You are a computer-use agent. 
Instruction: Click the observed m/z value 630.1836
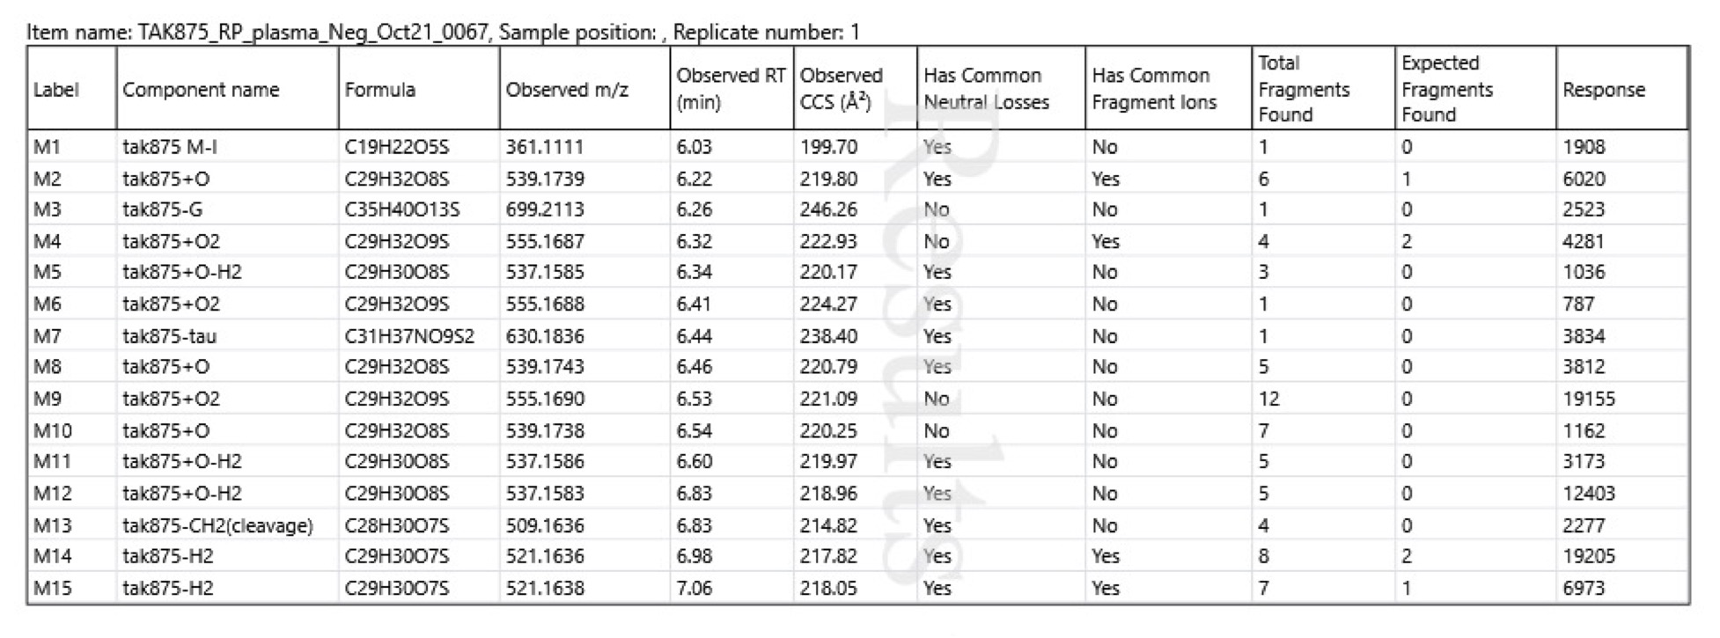(544, 336)
